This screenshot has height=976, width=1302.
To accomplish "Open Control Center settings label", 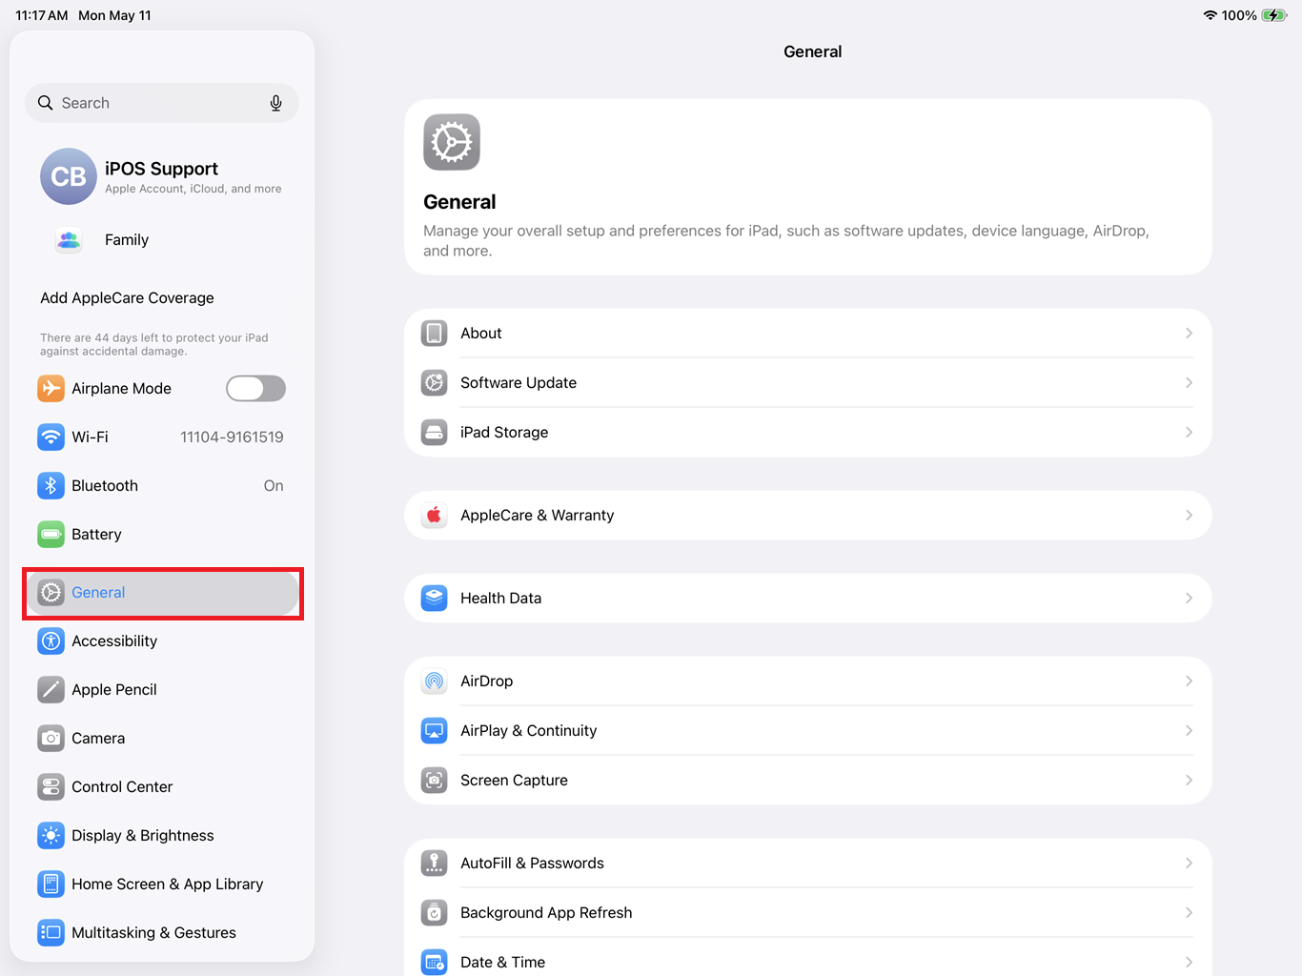I will pyautogui.click(x=122, y=786).
